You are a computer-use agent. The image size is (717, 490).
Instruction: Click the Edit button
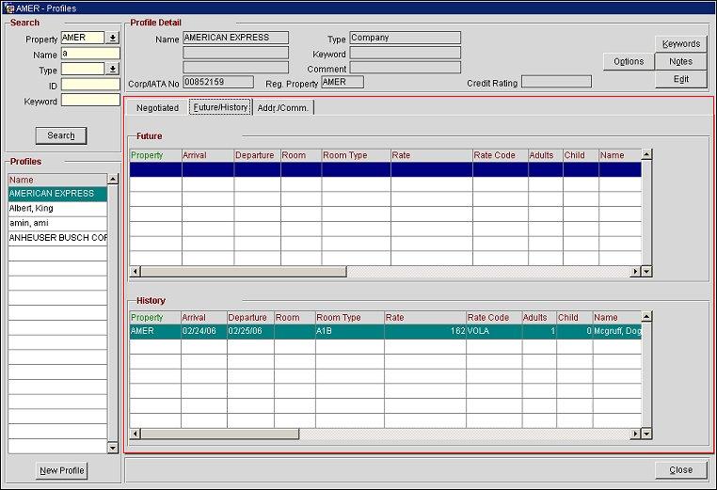(x=680, y=80)
